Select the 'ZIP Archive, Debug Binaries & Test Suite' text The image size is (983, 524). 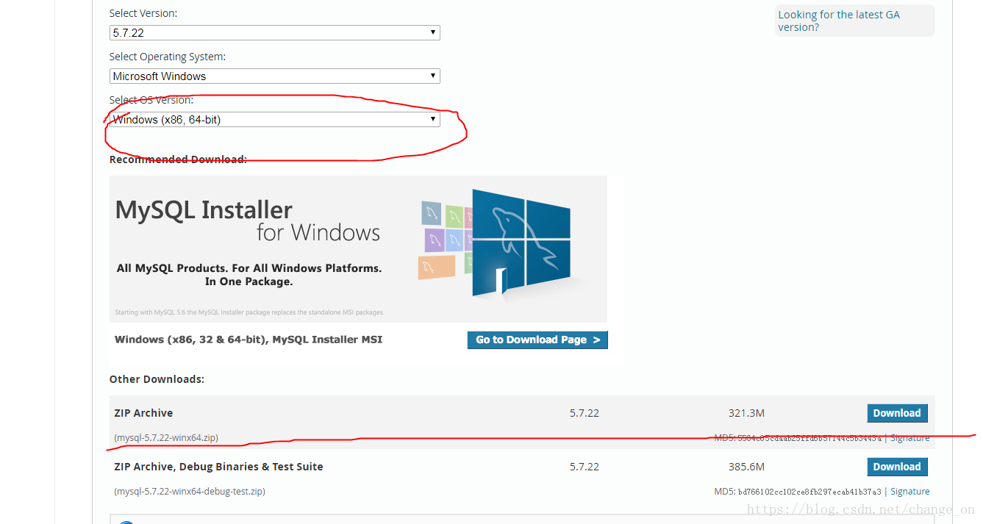point(218,467)
